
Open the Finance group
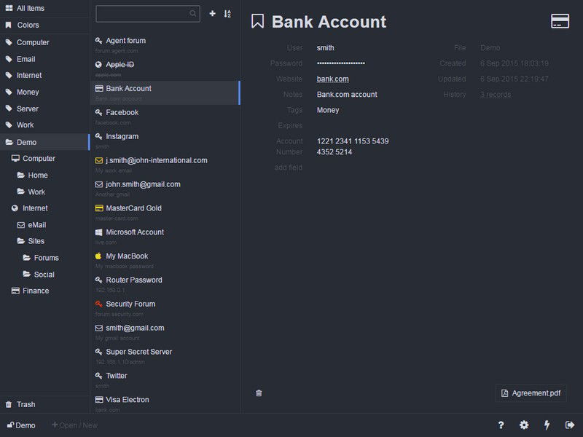[44, 291]
